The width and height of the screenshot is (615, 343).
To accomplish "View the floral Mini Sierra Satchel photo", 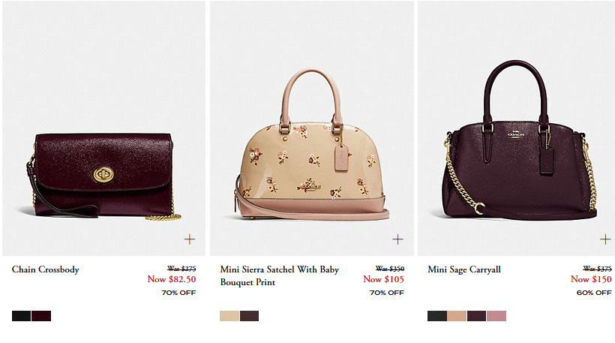I will click(x=312, y=128).
